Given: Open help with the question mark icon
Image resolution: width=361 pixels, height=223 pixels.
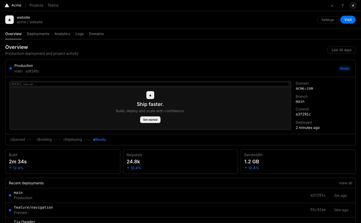Looking at the screenshot, I should (x=342, y=5).
